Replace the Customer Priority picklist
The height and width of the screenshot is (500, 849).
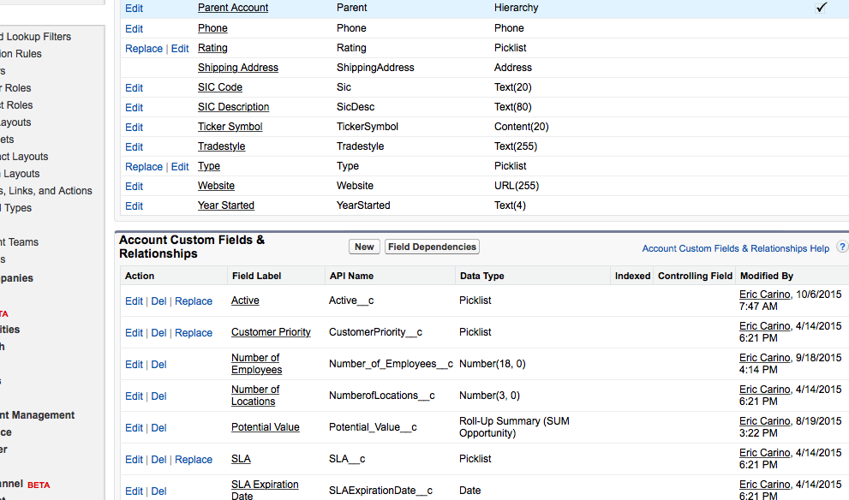click(x=194, y=333)
